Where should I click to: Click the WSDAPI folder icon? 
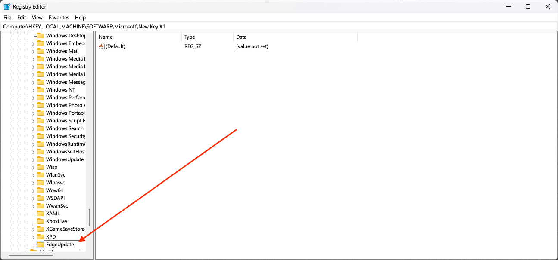(x=41, y=198)
